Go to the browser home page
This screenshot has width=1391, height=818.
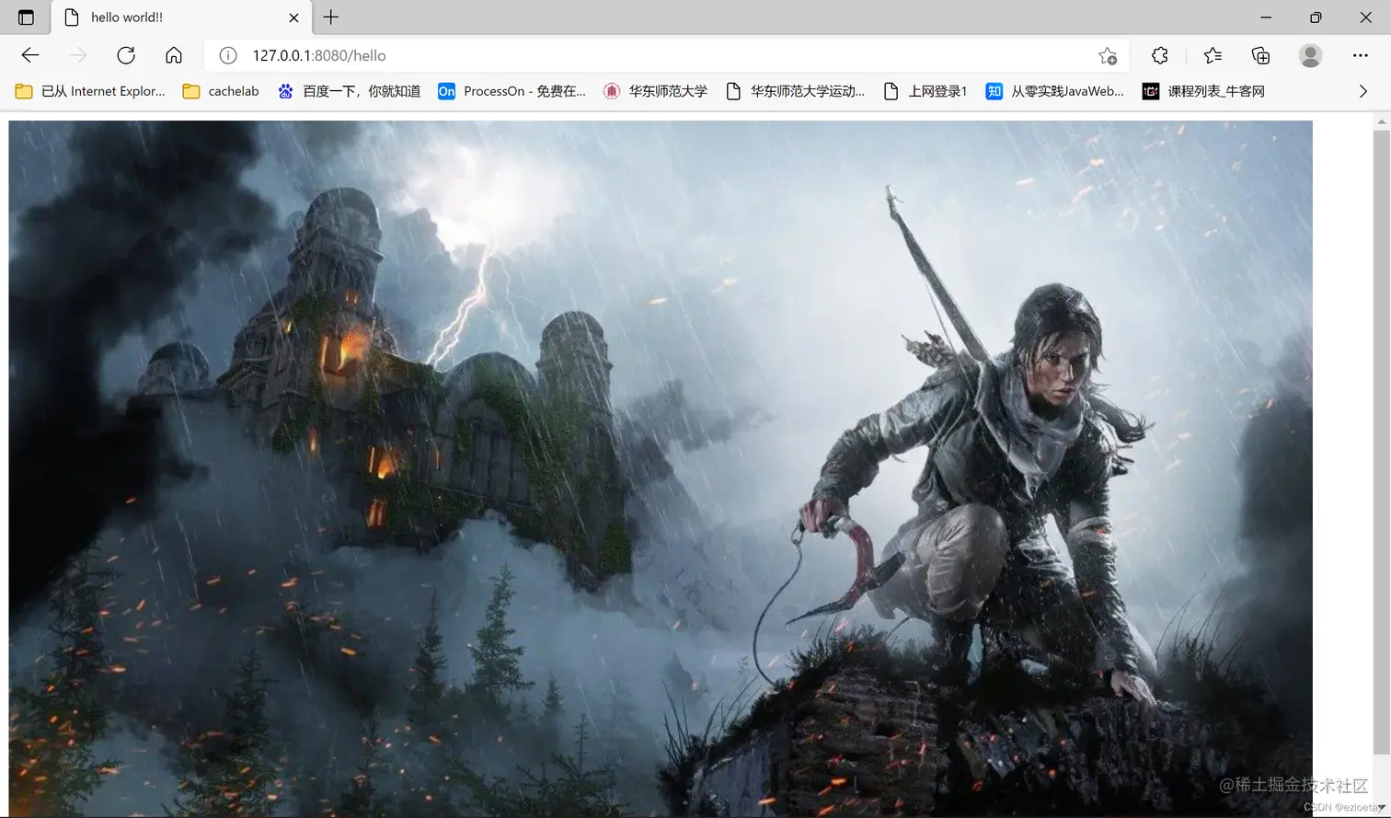point(174,55)
